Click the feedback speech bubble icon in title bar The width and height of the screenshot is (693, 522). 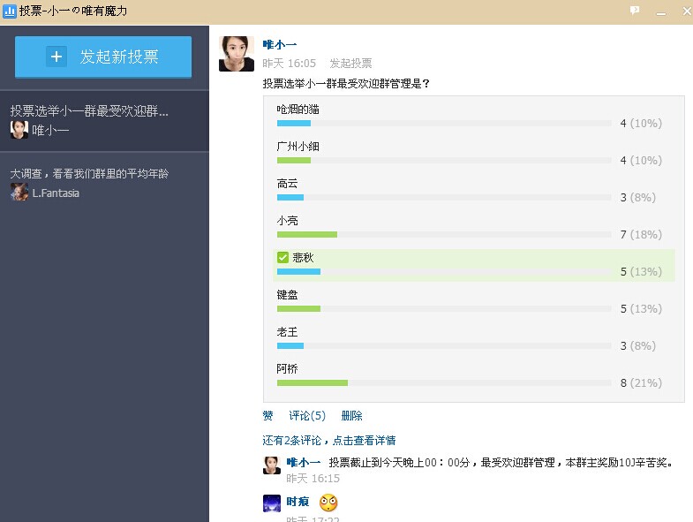tap(635, 11)
